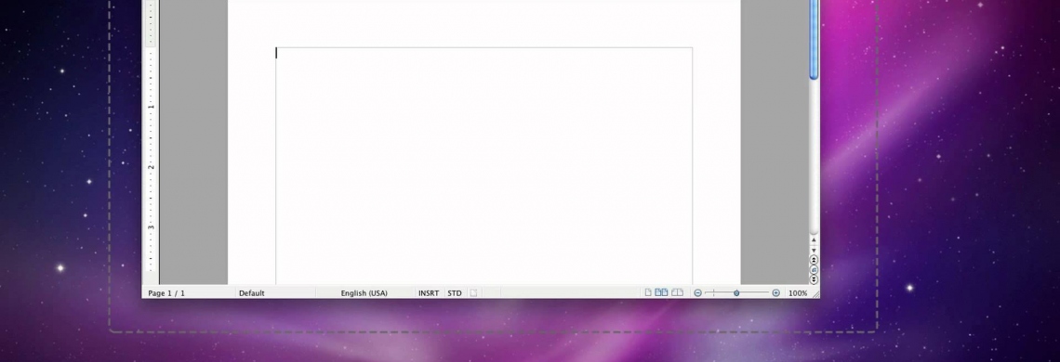Switch to side-by-side pages view icon
The height and width of the screenshot is (362, 1060).
(661, 293)
